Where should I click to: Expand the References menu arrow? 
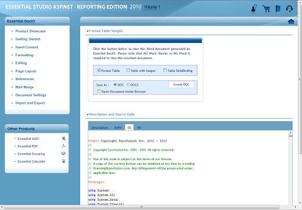(12, 79)
